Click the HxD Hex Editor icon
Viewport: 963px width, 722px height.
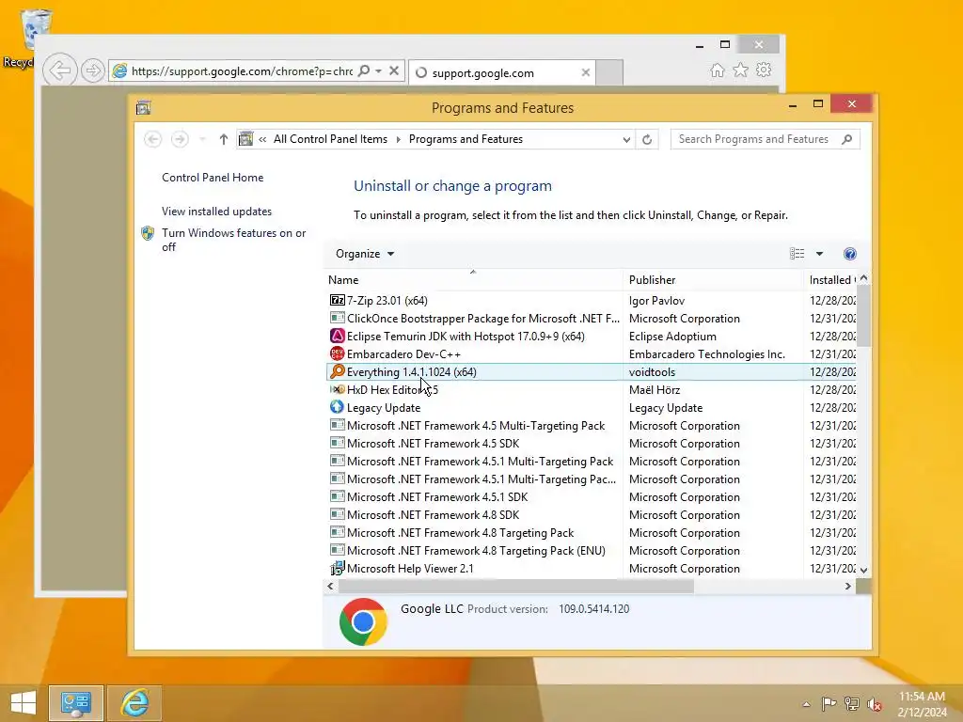338,389
